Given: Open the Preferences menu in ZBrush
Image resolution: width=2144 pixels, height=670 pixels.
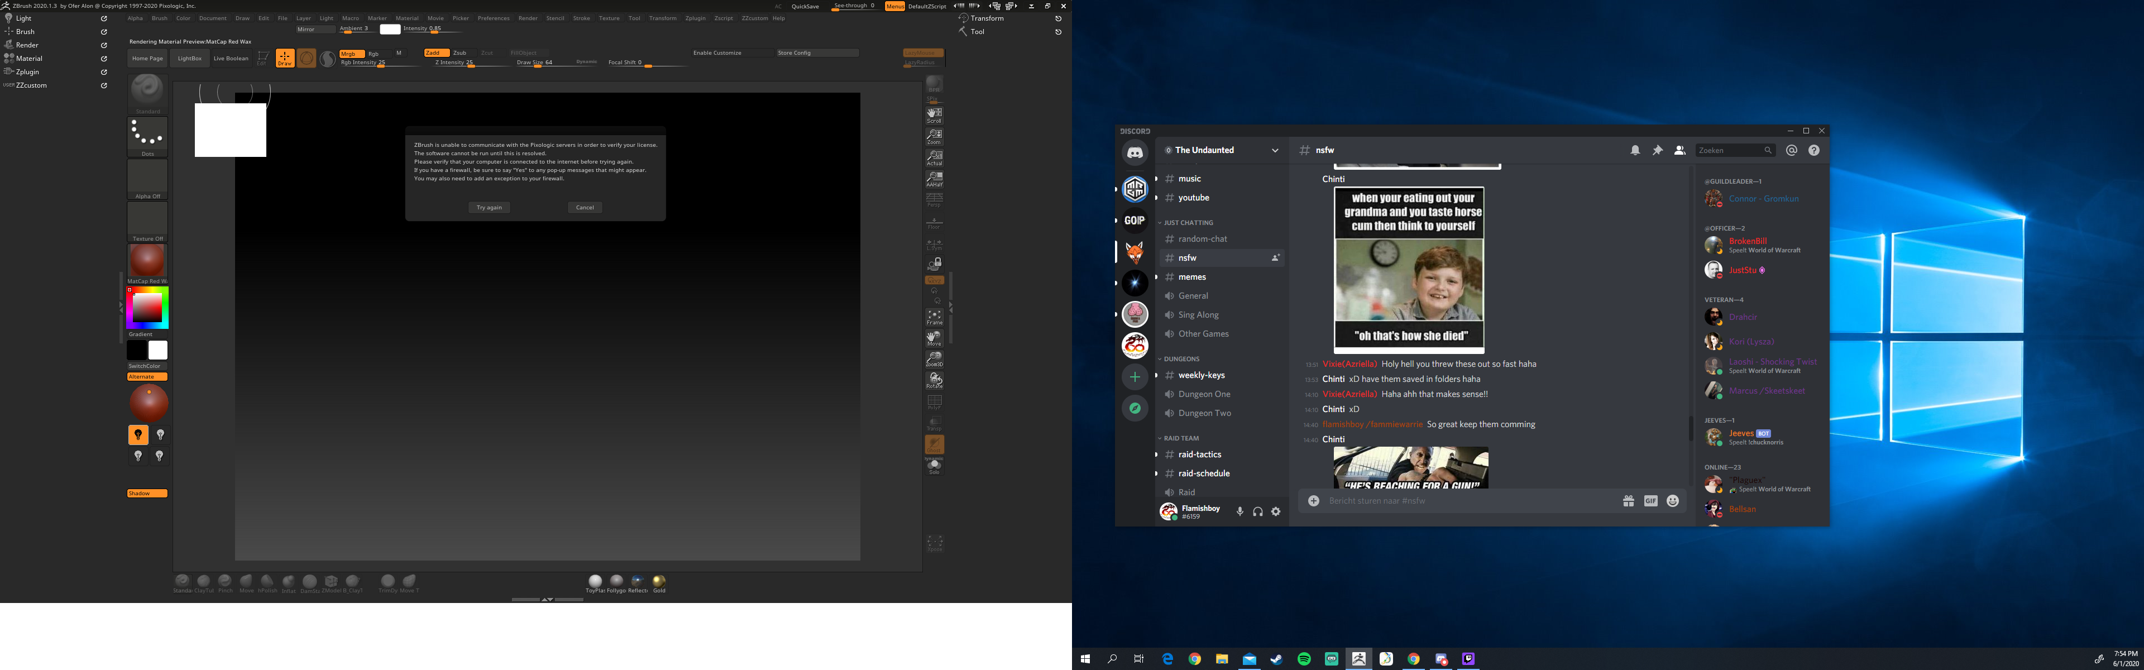Looking at the screenshot, I should point(492,18).
